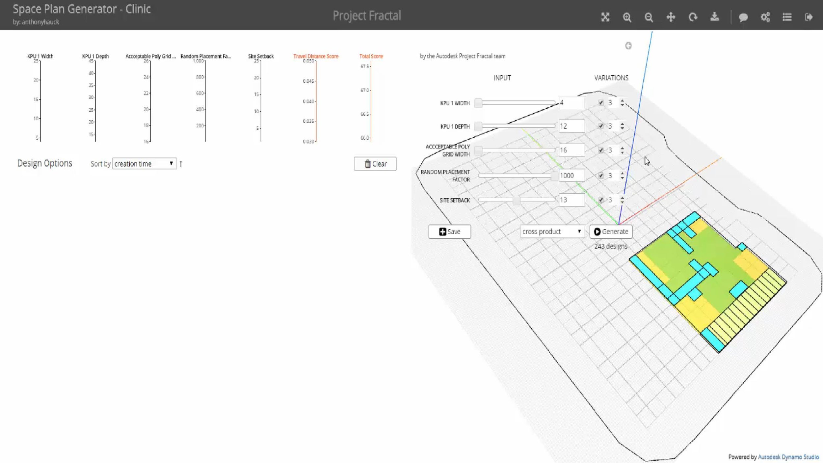Click the clinic floor plan 3D model
823x463 pixels.
(708, 282)
